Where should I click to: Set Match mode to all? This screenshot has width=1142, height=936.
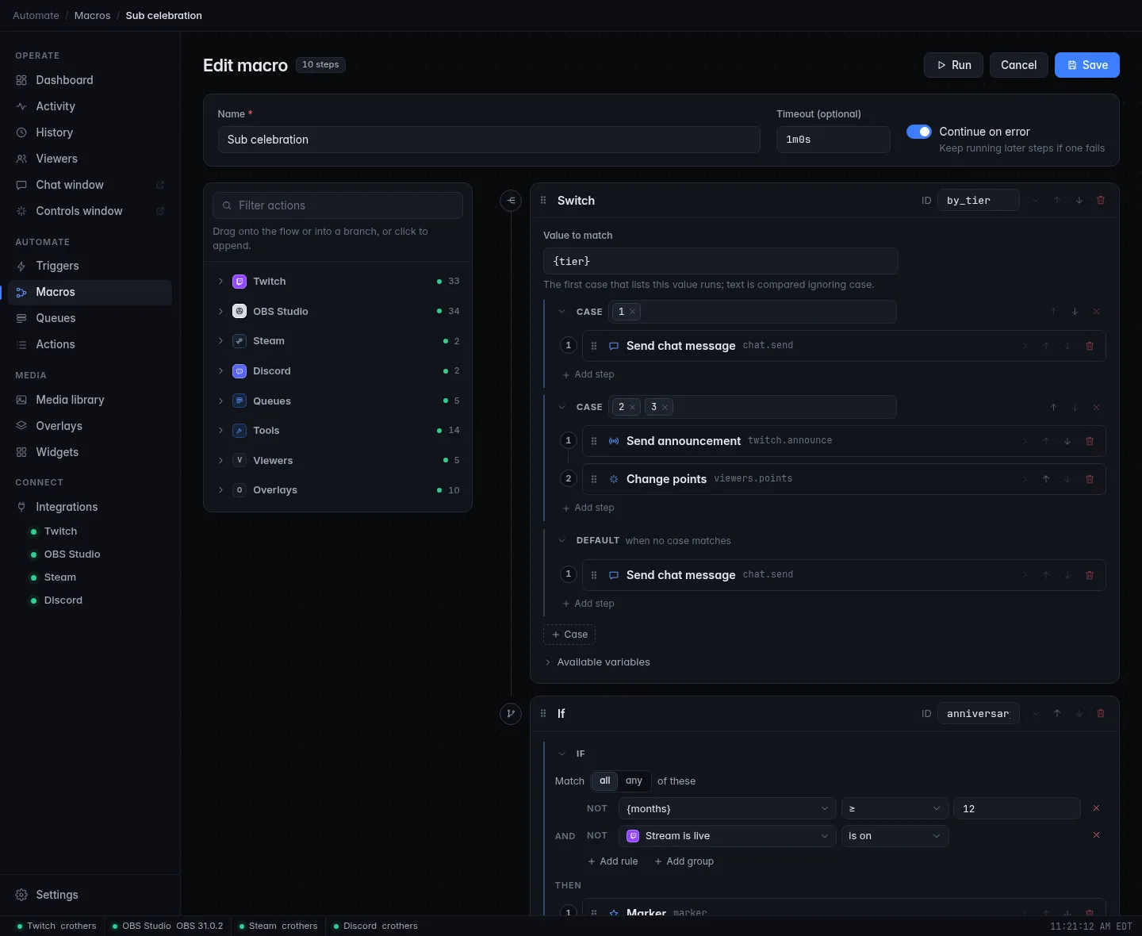click(605, 781)
